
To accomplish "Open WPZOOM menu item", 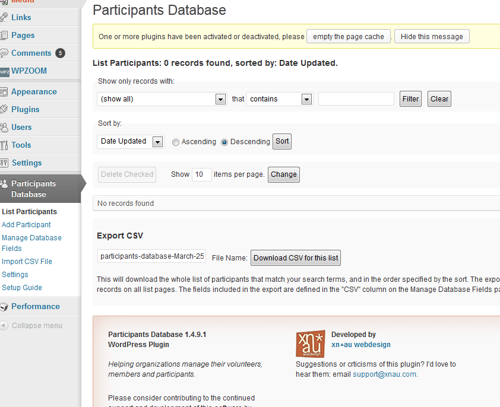I will 29,71.
